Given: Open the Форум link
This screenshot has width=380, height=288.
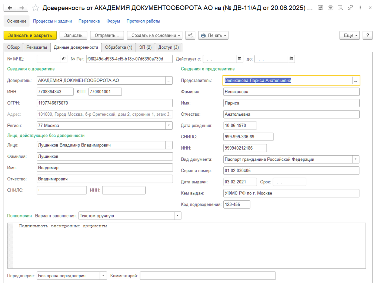Looking at the screenshot, I should click(113, 21).
